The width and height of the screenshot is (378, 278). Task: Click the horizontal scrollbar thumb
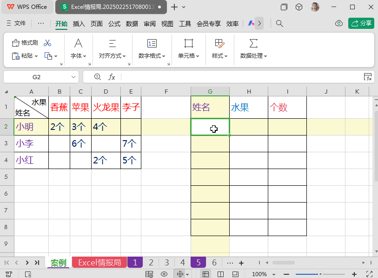point(284,263)
